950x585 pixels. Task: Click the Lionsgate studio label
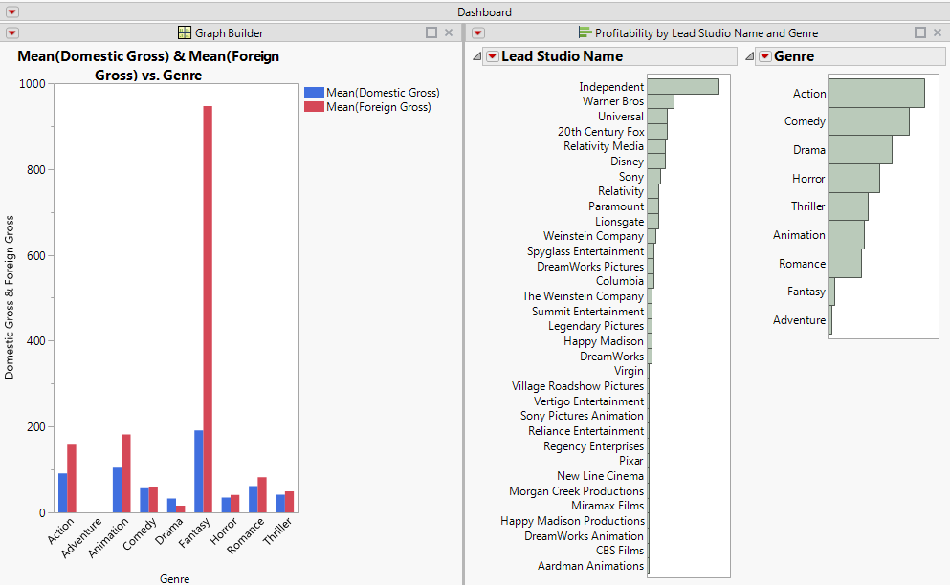click(x=619, y=221)
